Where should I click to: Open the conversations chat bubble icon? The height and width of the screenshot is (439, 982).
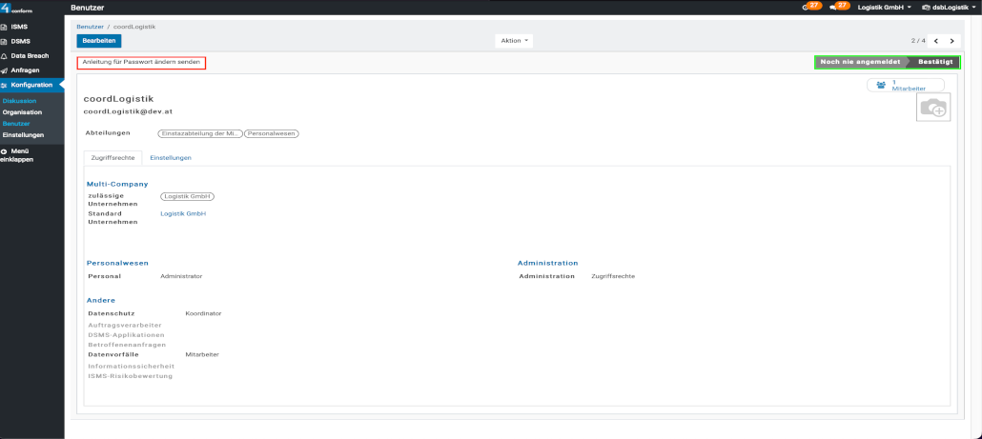838,7
